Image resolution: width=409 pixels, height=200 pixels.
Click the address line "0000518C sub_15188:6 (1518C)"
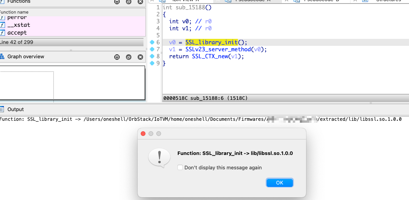pyautogui.click(x=205, y=98)
